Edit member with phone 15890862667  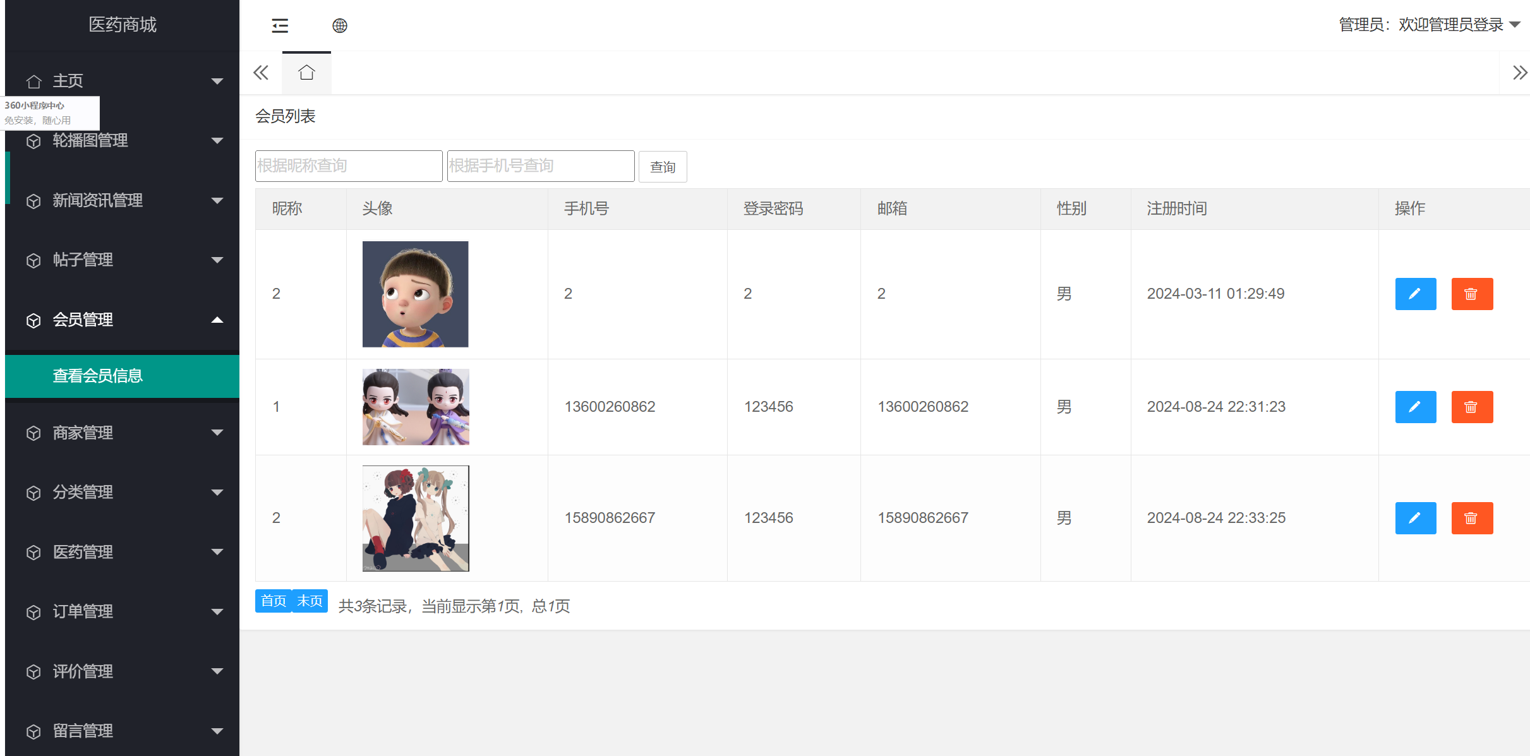pyautogui.click(x=1415, y=518)
